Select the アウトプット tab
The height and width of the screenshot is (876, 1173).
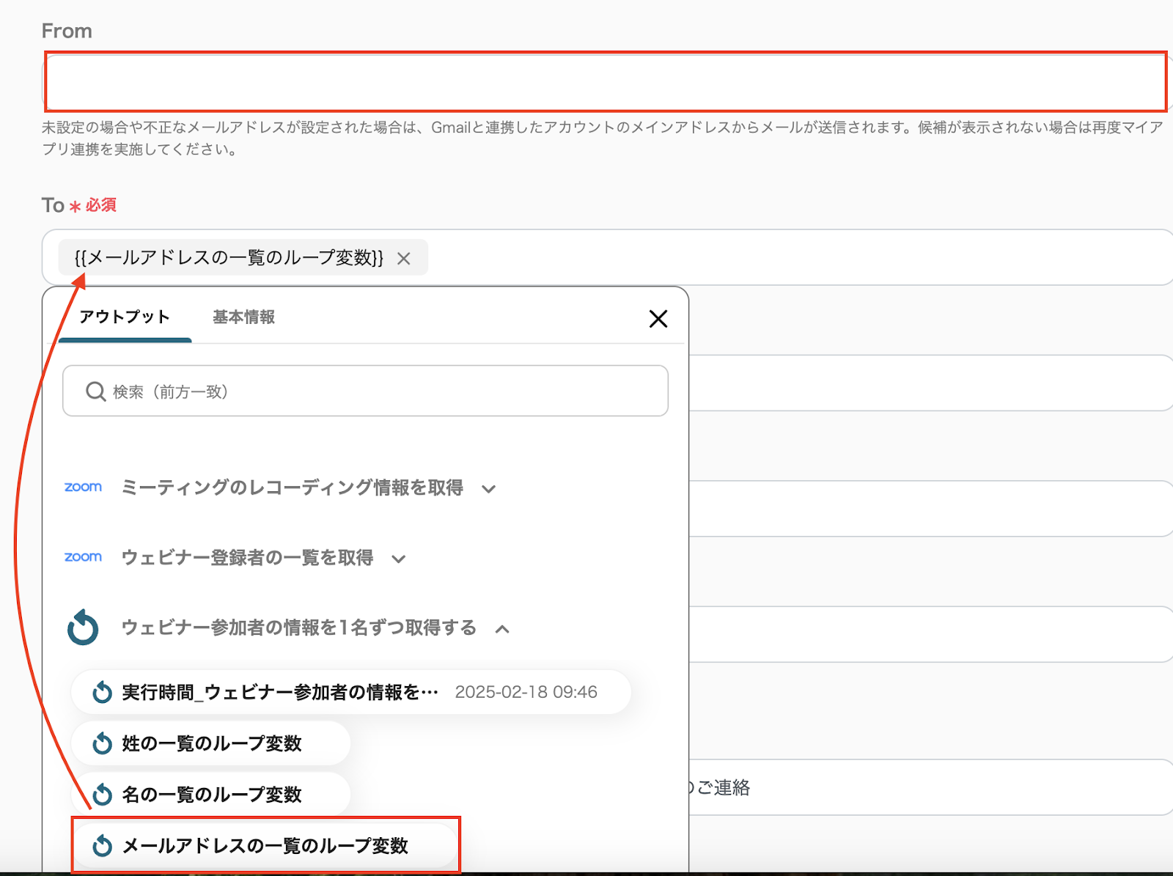coord(125,317)
